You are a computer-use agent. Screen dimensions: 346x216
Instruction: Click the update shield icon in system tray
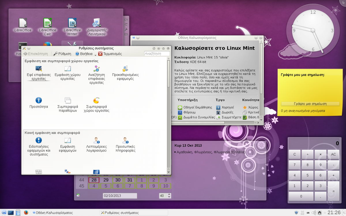[296, 213]
